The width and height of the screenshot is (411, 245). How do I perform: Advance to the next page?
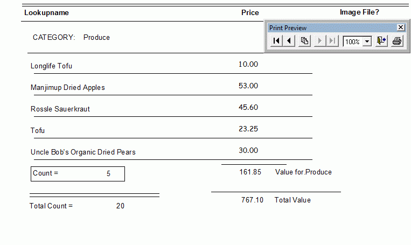point(320,41)
